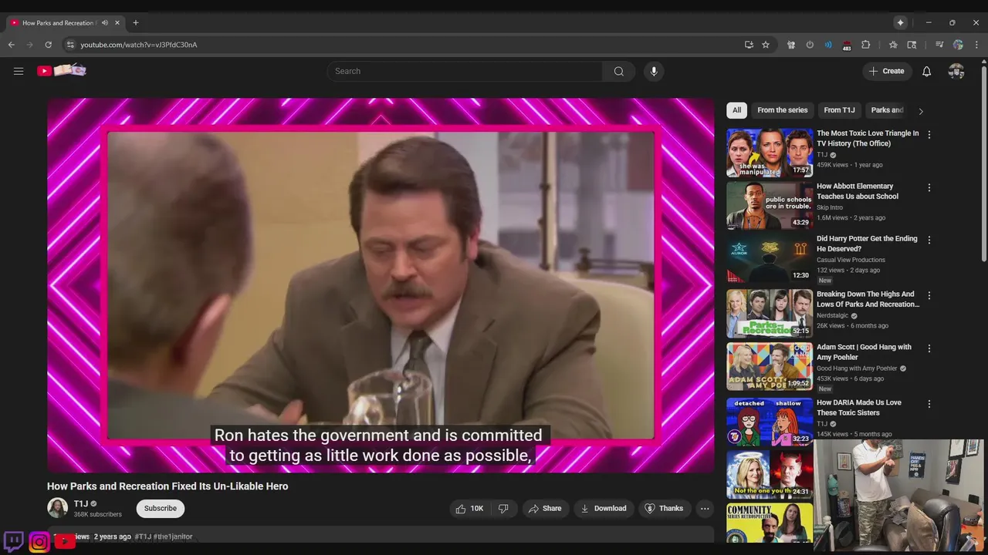Click the Create button
This screenshot has width=988, height=555.
click(887, 71)
